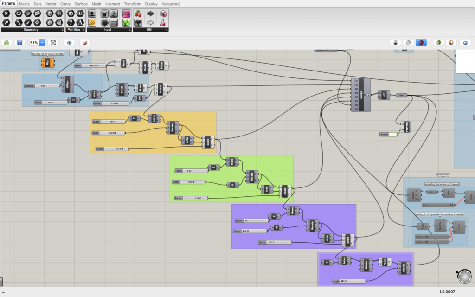Viewport: 475px width, 297px height.
Task: Select the Merge component
Action: 360,95
